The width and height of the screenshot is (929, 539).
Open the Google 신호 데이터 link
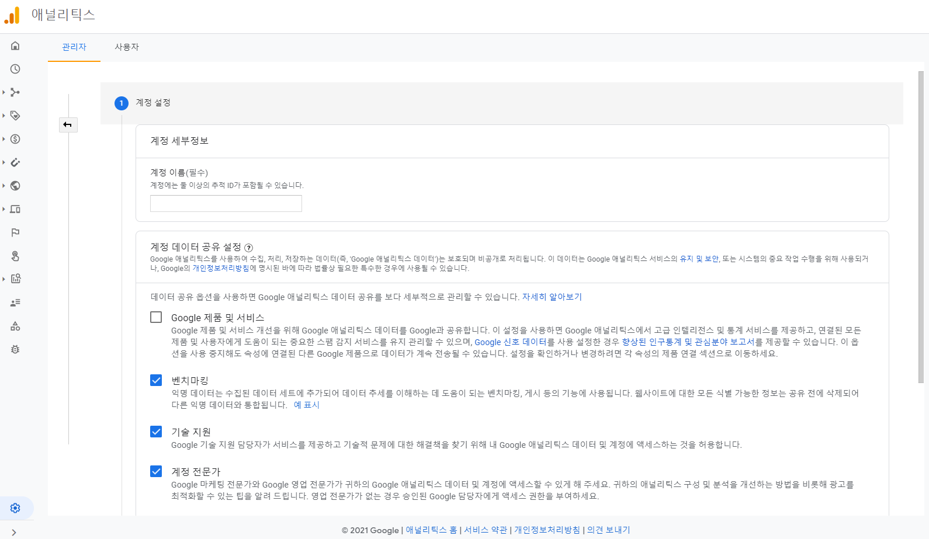pyautogui.click(x=510, y=342)
